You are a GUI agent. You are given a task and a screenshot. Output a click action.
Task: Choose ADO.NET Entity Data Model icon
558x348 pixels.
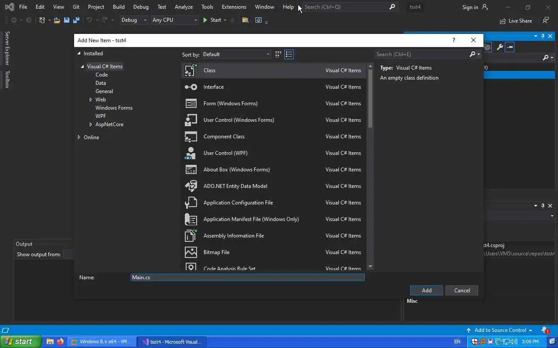191,186
